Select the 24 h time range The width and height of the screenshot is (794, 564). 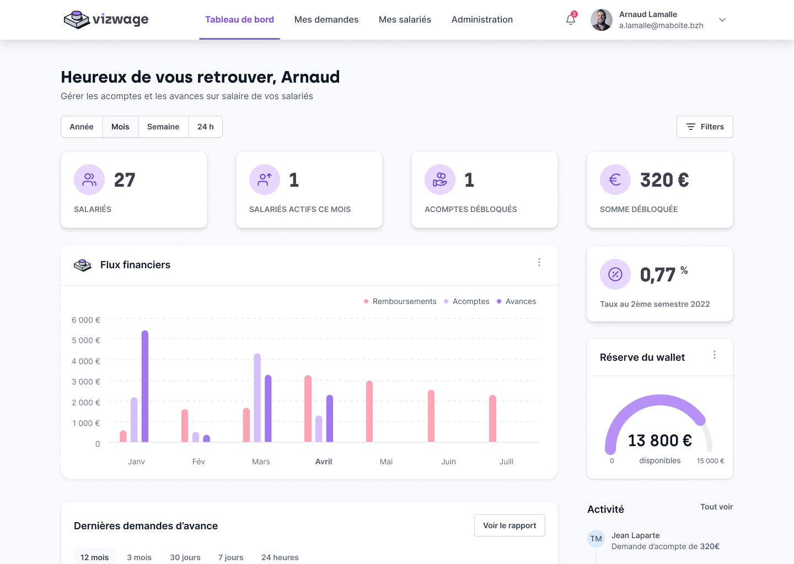click(x=205, y=127)
